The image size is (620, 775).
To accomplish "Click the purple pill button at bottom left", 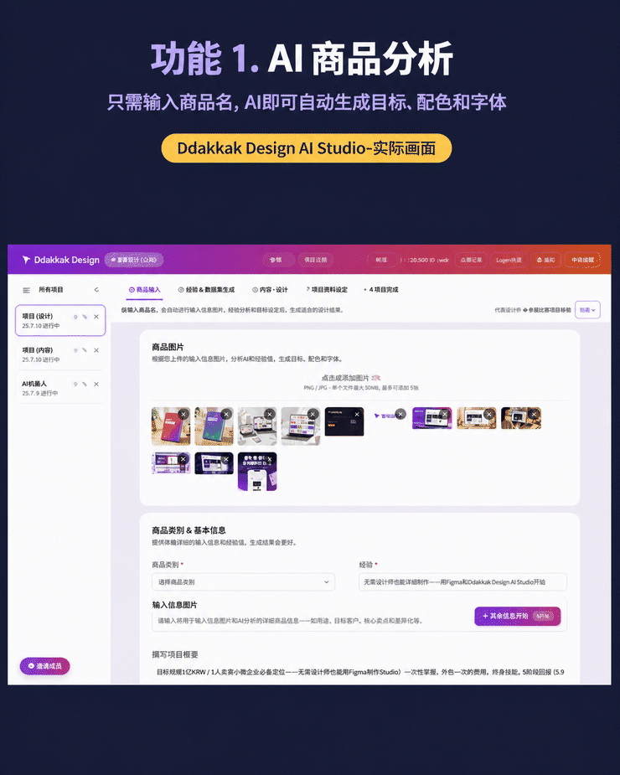I will pos(45,666).
